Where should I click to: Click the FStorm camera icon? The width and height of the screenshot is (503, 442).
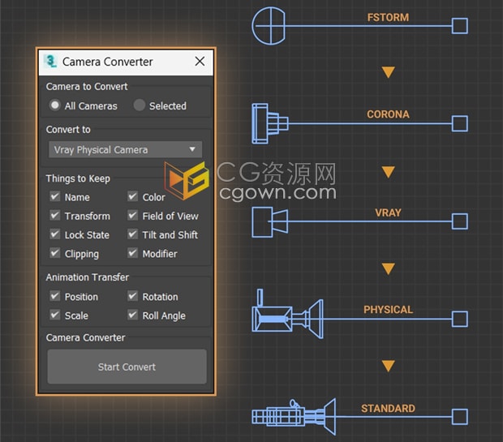point(271,25)
